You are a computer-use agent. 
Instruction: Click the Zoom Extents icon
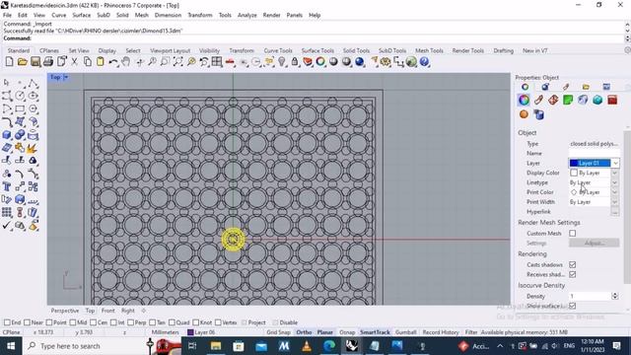click(x=177, y=62)
